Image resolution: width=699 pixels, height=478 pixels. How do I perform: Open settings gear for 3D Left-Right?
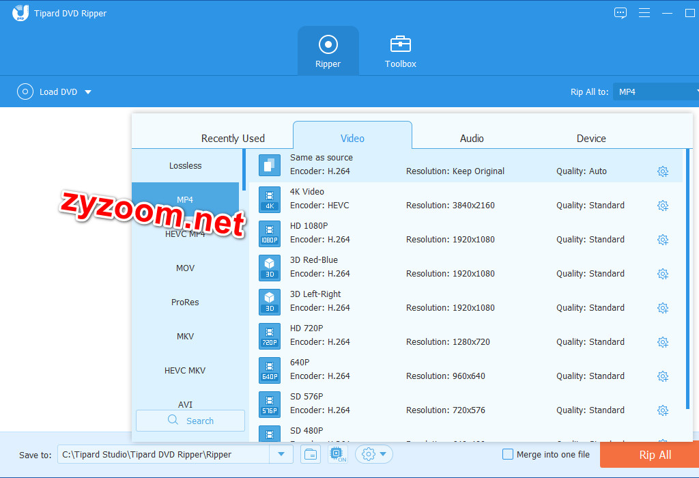tap(663, 308)
